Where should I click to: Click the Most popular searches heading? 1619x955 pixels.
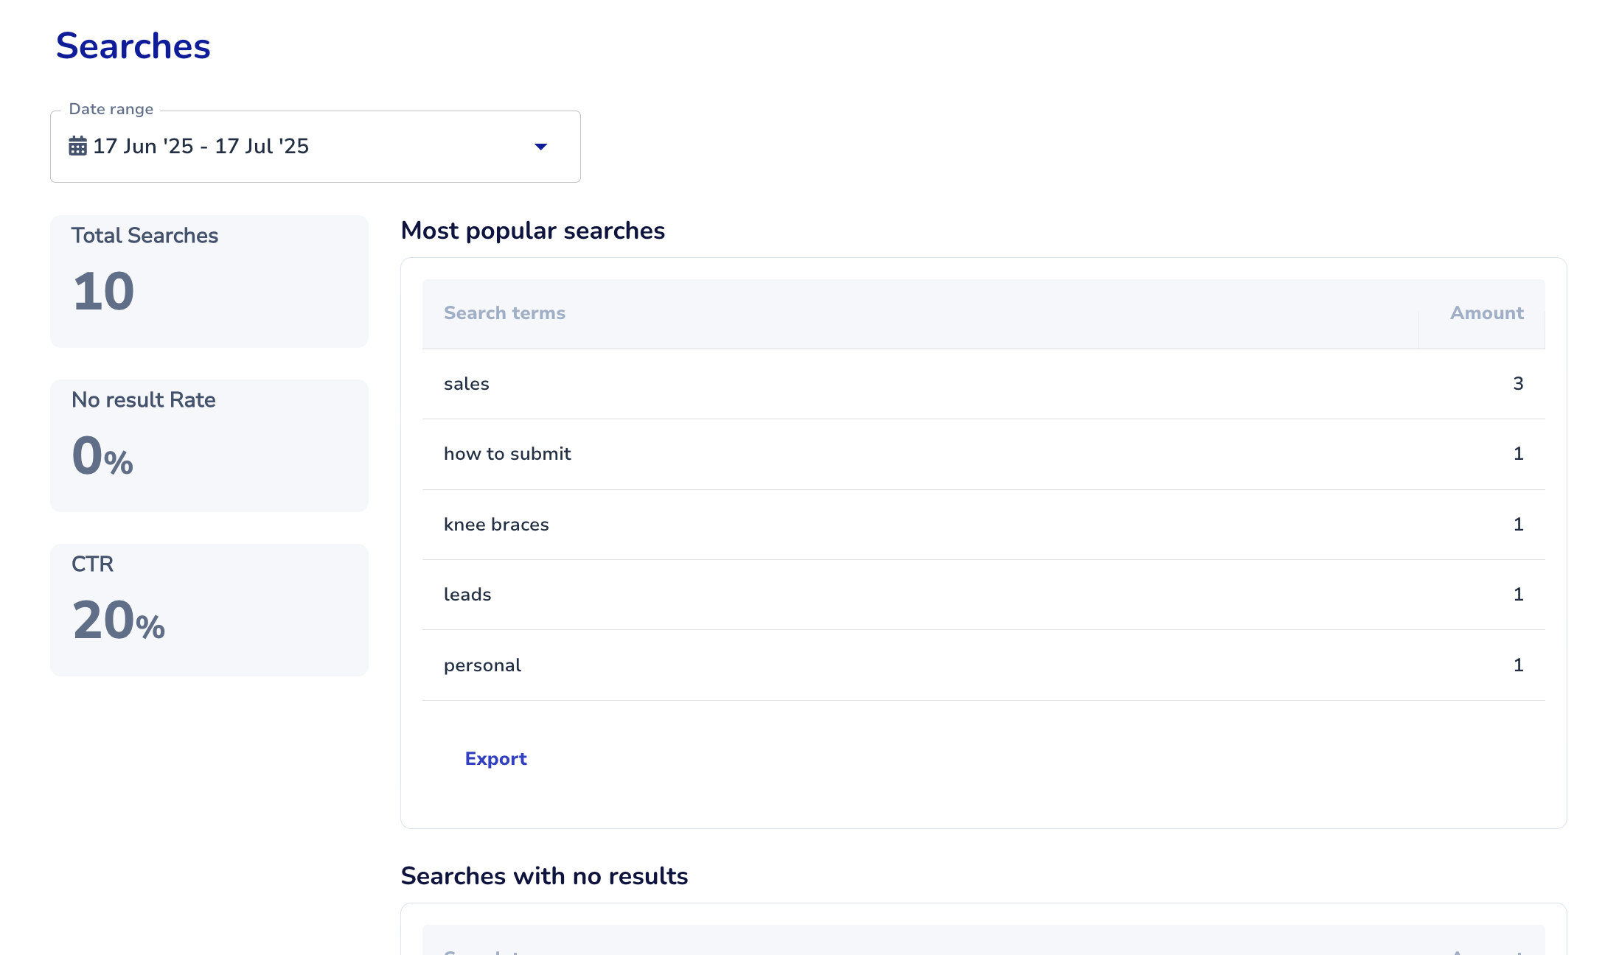[x=532, y=231]
